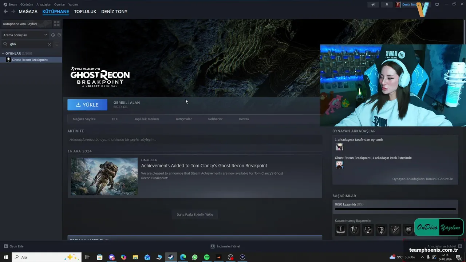Screen dimensions: 466x262
Task: Click the blue YÜKLE install button
Action: click(x=87, y=105)
